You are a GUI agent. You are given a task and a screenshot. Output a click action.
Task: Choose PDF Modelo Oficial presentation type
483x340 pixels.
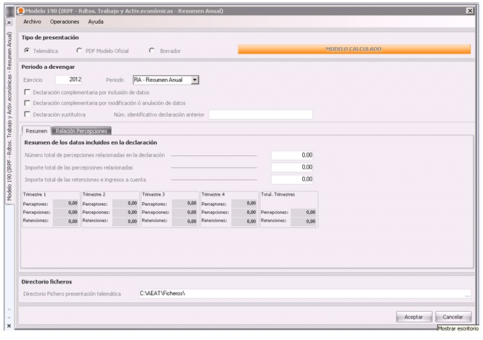click(79, 51)
